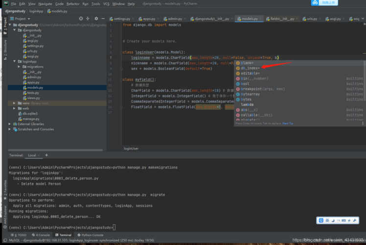This screenshot has height=245, width=366.
Task: Open the Structure tool window stripe
Action: tap(5, 50)
